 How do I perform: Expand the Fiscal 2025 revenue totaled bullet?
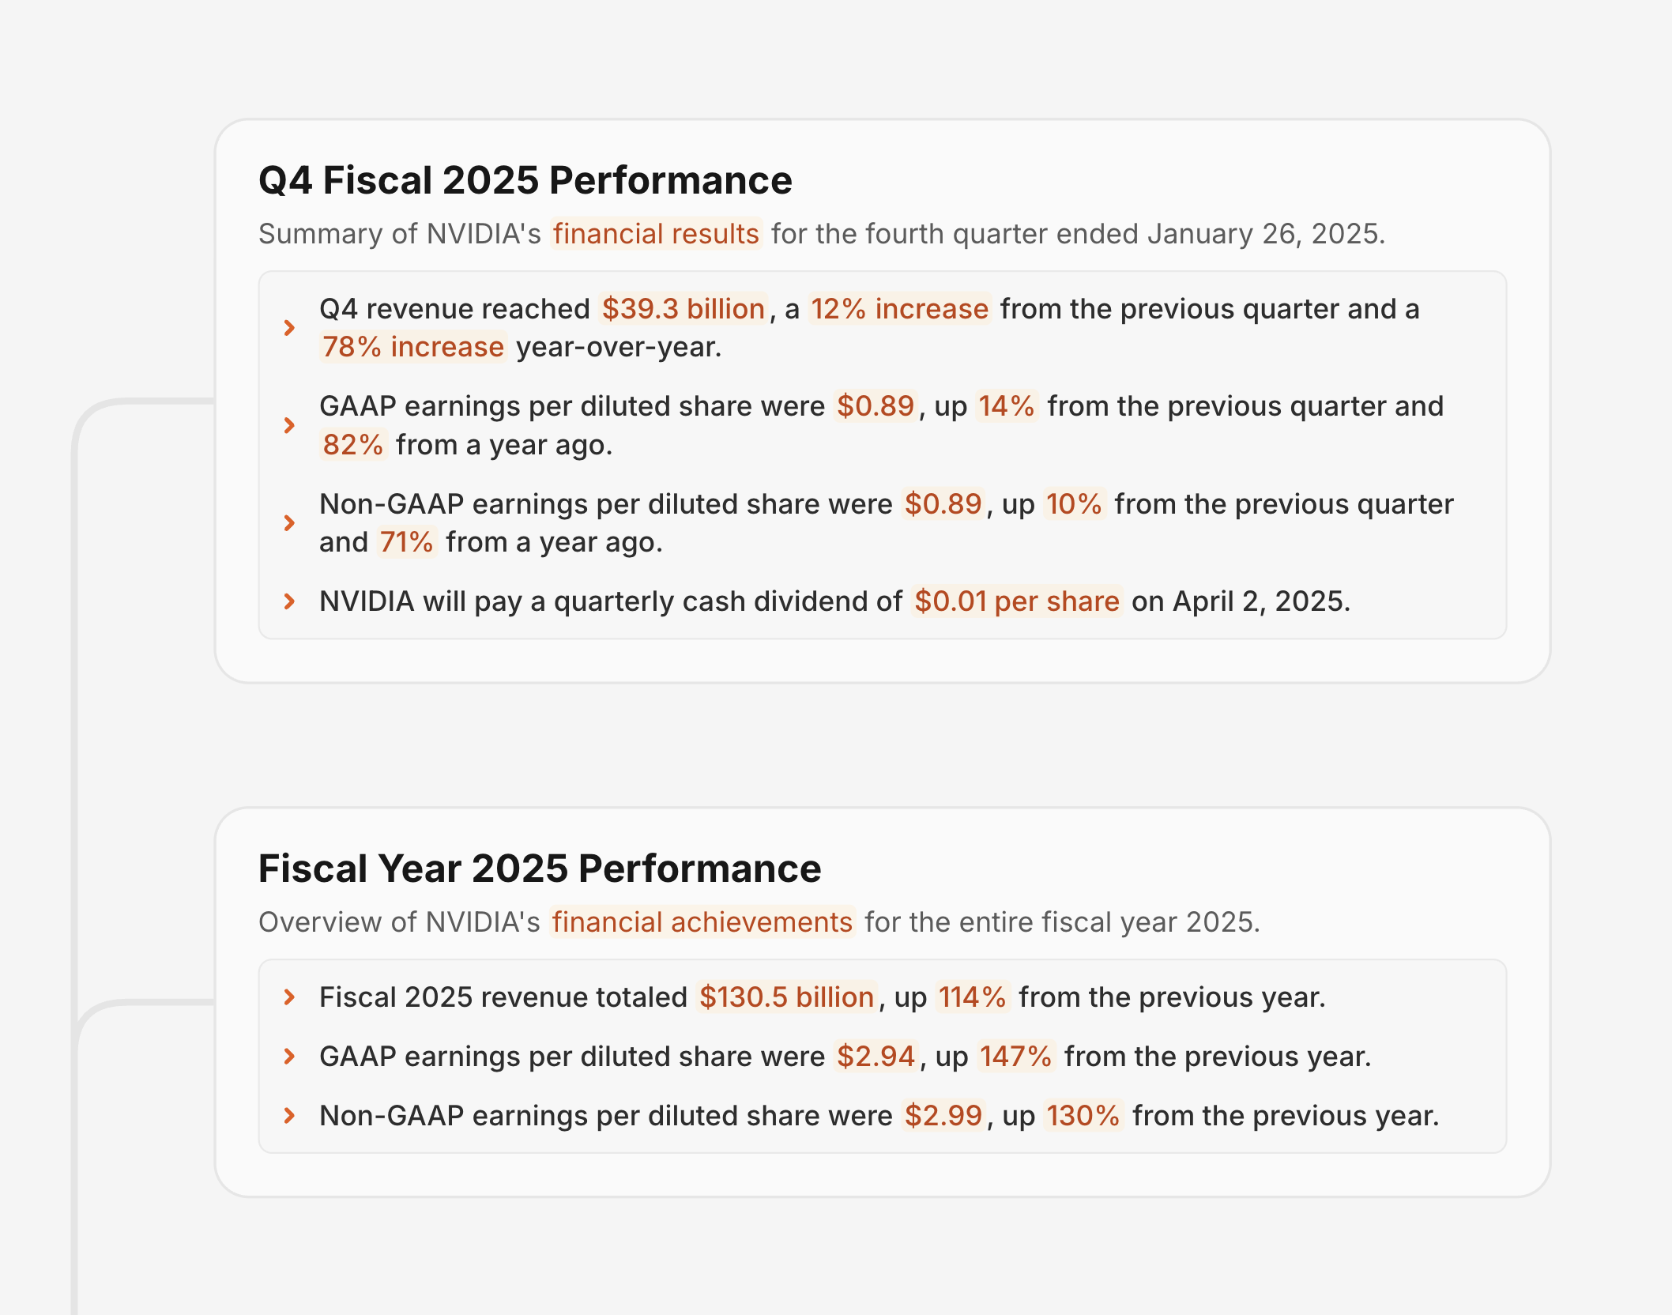tap(289, 997)
